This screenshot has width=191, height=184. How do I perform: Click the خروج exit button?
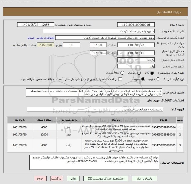40,178
